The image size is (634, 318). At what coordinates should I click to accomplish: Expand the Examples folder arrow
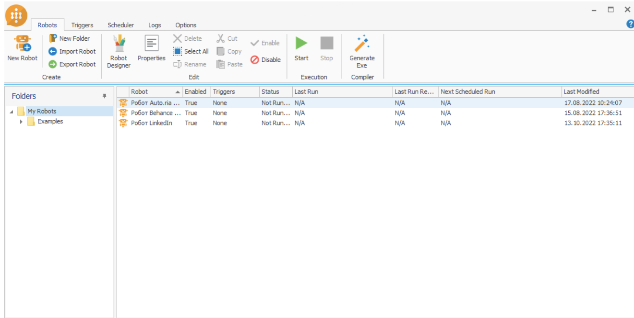21,122
